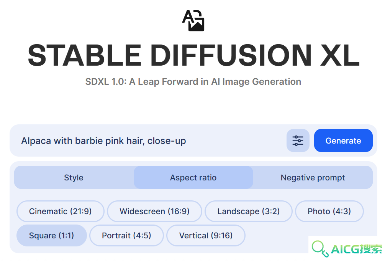The height and width of the screenshot is (261, 385).
Task: Select Square (1:1) aspect ratio
Action: click(52, 235)
